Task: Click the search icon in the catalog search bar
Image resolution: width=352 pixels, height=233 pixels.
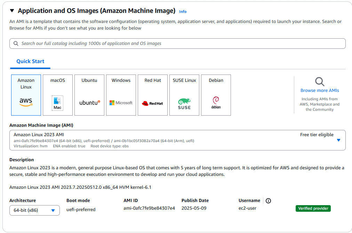Action: (x=16, y=43)
